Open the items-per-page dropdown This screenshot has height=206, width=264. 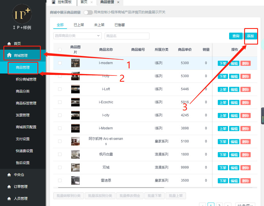coord(245,205)
